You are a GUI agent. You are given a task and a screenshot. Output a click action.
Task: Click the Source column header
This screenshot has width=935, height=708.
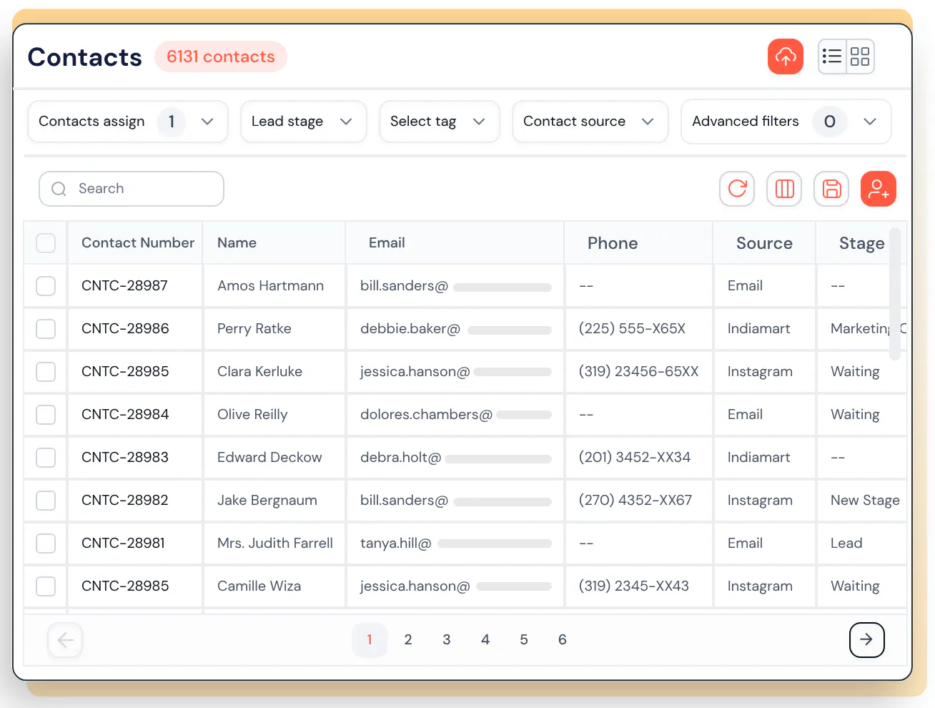click(x=764, y=243)
